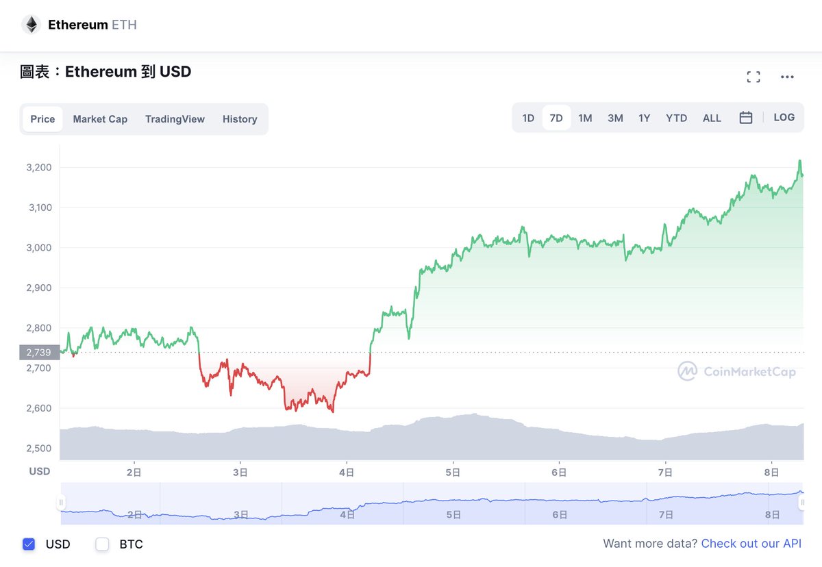Viewport: 822px width, 567px height.
Task: Select the 1D time range
Action: coord(528,117)
